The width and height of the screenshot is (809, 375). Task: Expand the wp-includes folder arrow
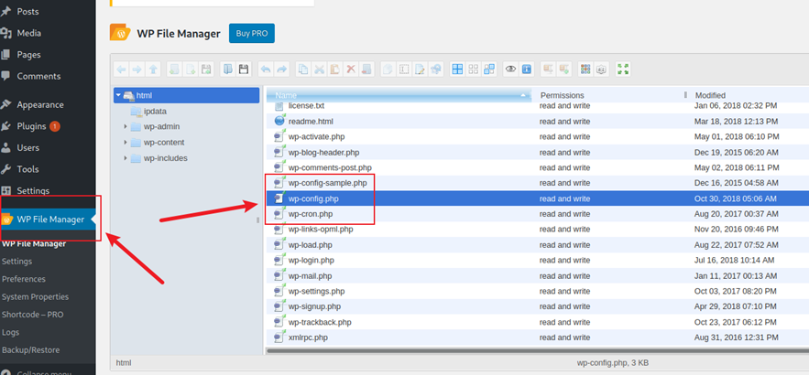point(126,158)
